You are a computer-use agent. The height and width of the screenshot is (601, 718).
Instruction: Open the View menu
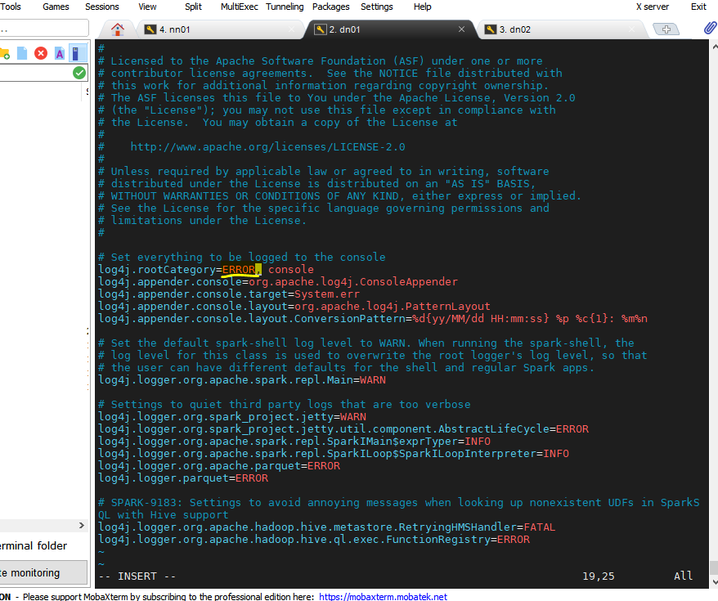147,7
